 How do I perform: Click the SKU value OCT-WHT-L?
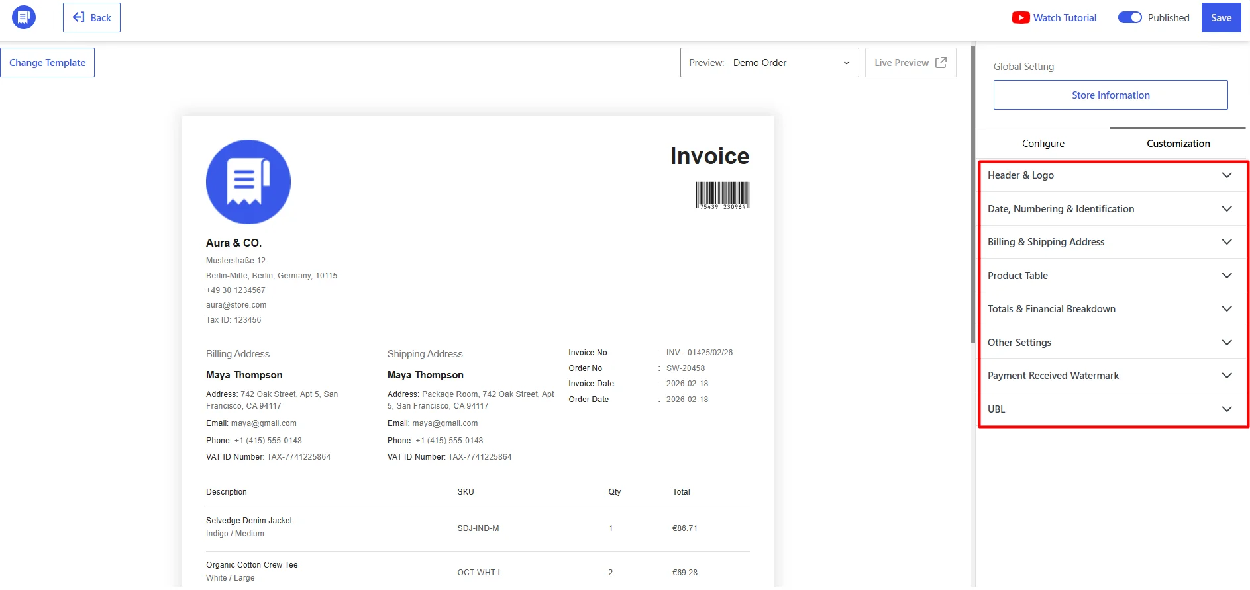pyautogui.click(x=480, y=573)
